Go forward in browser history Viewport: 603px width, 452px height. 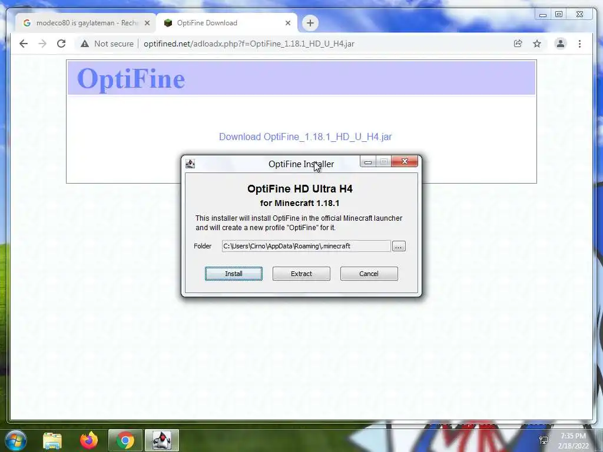pyautogui.click(x=42, y=44)
